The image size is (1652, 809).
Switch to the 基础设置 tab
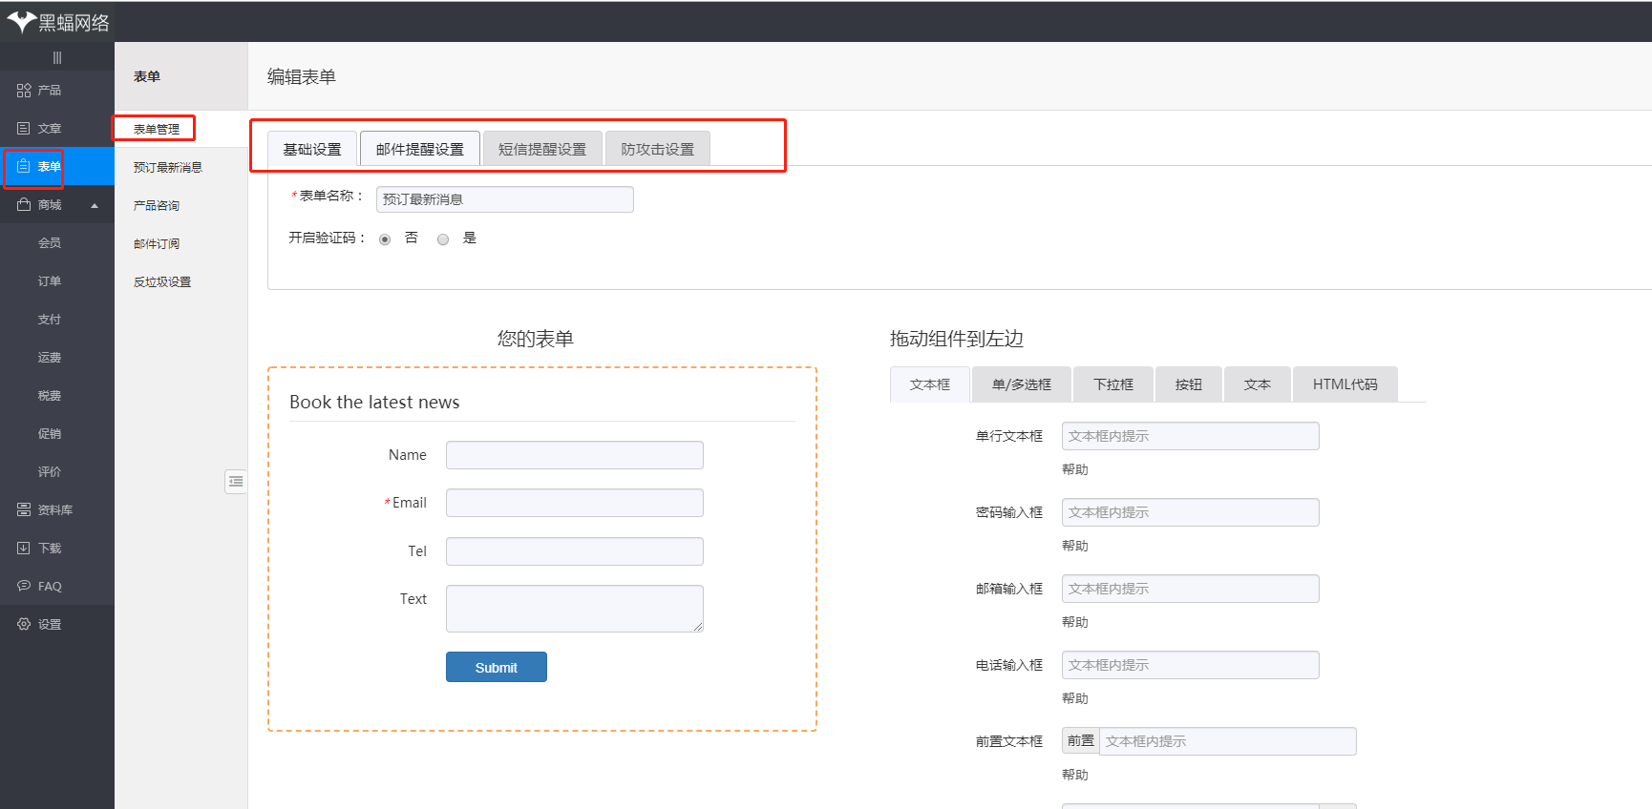click(x=312, y=149)
